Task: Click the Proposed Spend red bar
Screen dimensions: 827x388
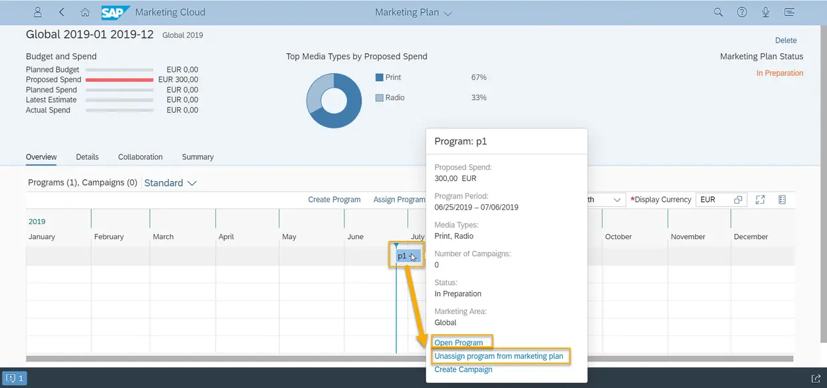Action: [119, 80]
